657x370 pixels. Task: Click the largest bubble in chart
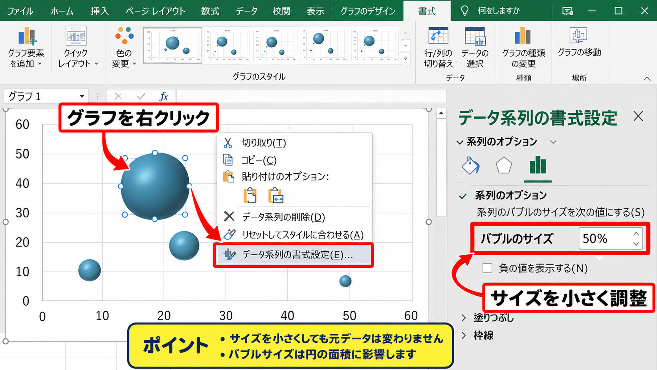(155, 186)
